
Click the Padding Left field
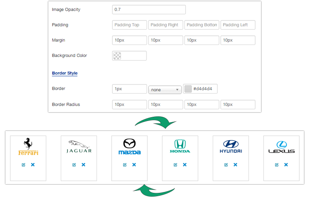pos(238,25)
